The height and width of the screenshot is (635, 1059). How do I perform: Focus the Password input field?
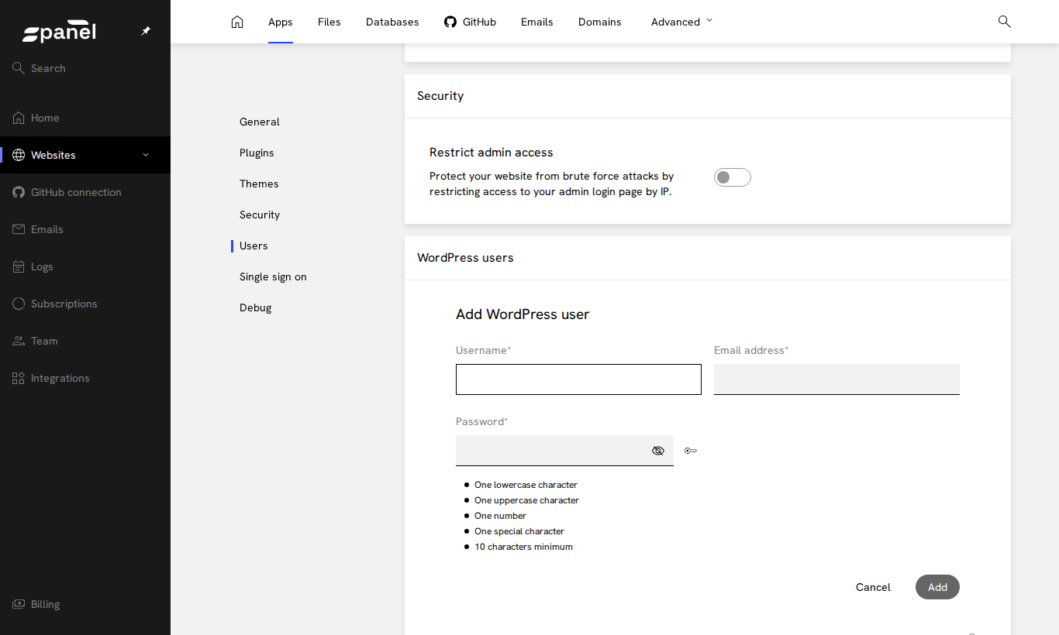pos(564,451)
